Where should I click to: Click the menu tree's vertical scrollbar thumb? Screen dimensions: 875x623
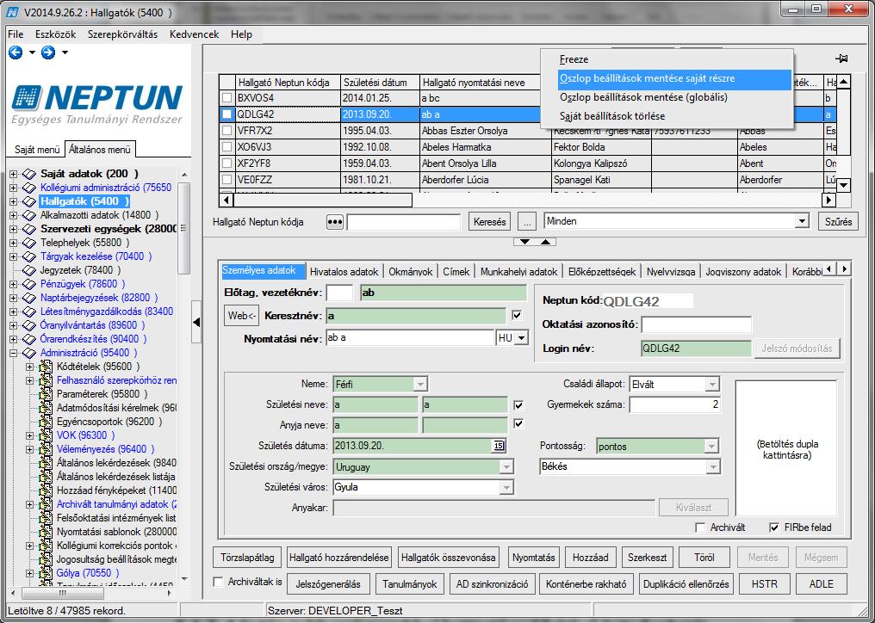(x=183, y=229)
